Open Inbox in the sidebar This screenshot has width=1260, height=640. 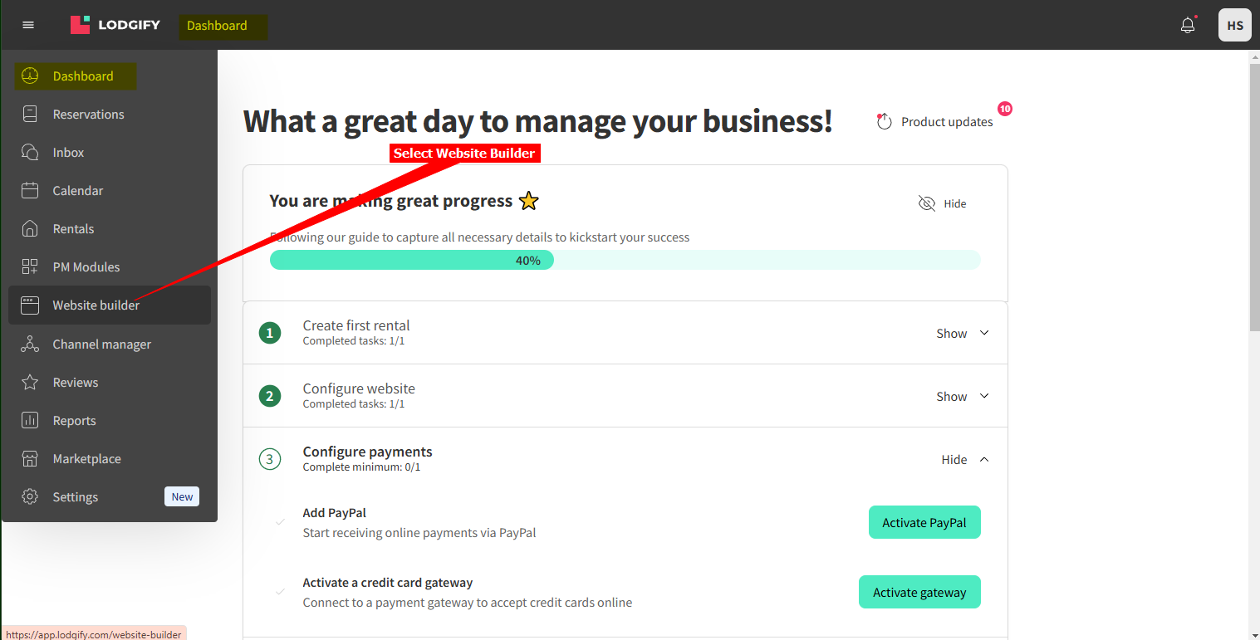(x=68, y=153)
